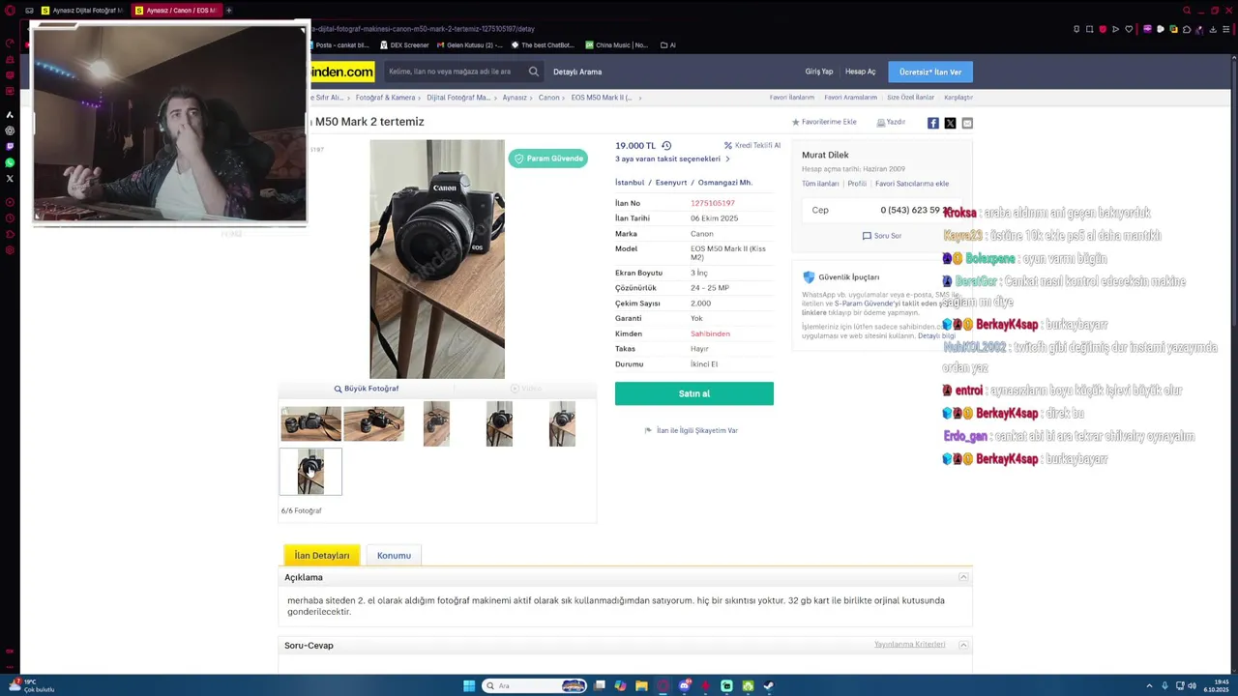
Task: Select the third camera thumbnail photo
Action: point(436,423)
